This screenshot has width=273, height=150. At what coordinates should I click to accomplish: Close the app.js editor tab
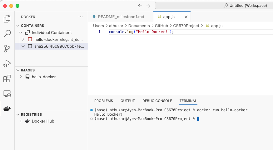pos(186,17)
